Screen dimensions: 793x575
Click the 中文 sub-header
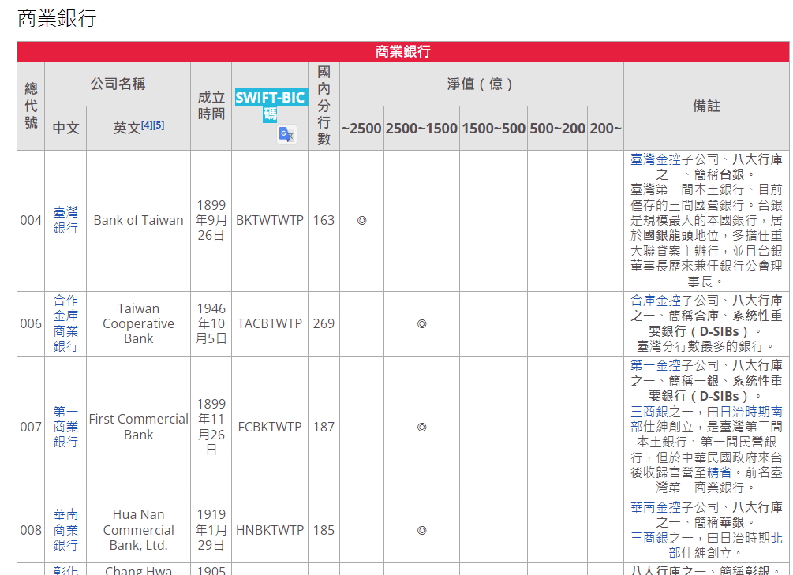(x=65, y=128)
